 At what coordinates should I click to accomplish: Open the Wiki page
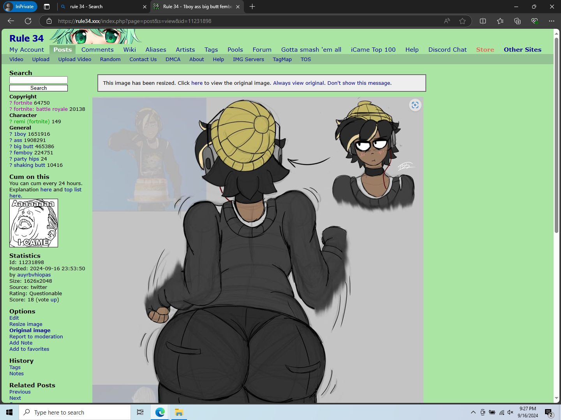130,50
